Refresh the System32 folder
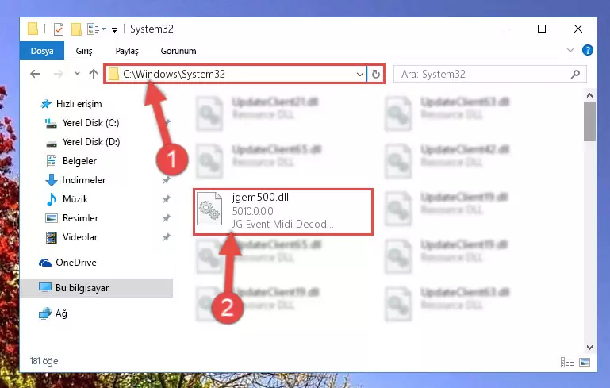This screenshot has width=610, height=388. (376, 74)
